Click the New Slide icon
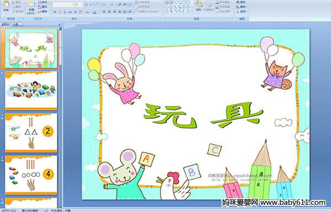331x212 pixels. pos(31,5)
